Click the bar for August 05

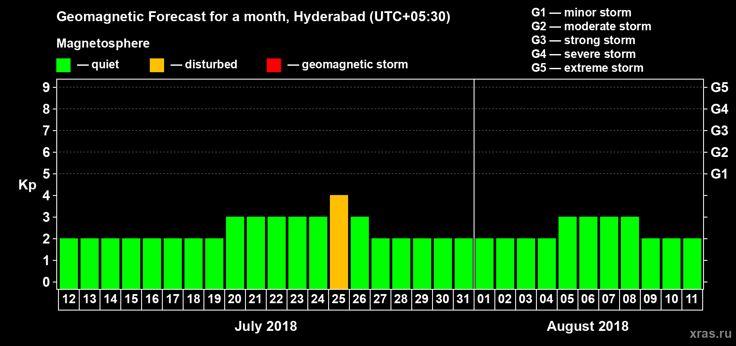click(x=568, y=253)
